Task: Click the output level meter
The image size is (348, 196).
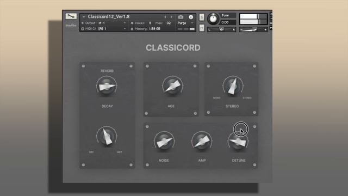Action: [253, 19]
